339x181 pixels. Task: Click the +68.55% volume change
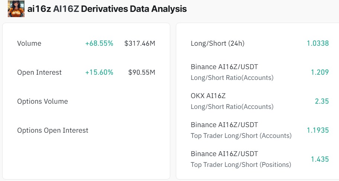[x=99, y=43]
